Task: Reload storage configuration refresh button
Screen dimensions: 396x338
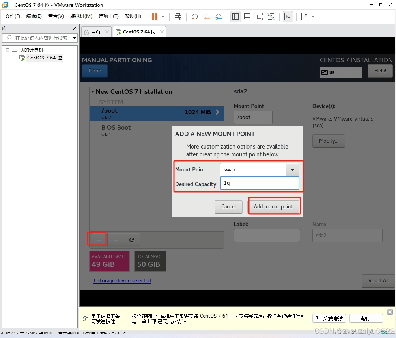Action: tap(132, 240)
